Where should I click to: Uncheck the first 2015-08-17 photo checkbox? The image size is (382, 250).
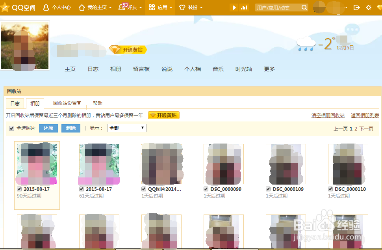click(x=19, y=189)
